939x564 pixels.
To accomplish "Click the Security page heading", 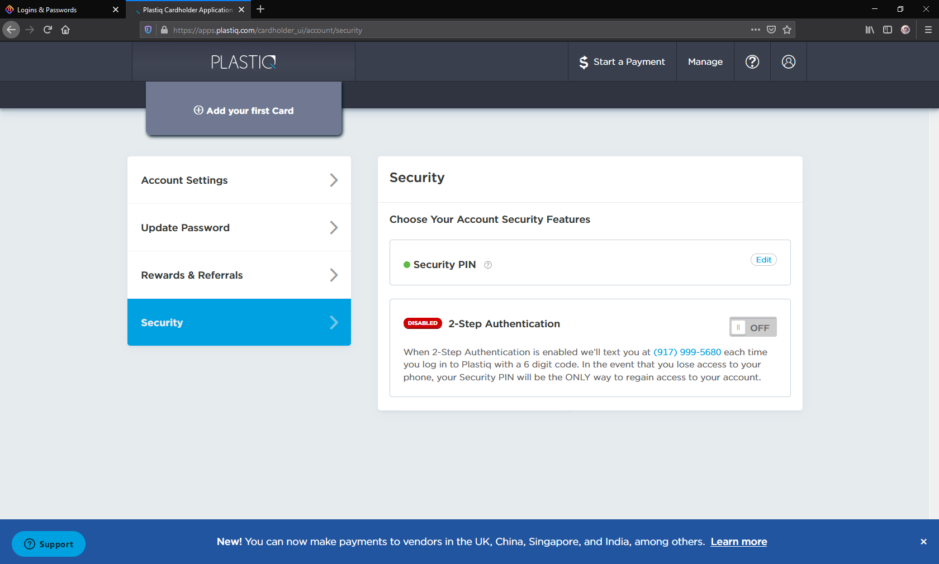I will coord(417,178).
